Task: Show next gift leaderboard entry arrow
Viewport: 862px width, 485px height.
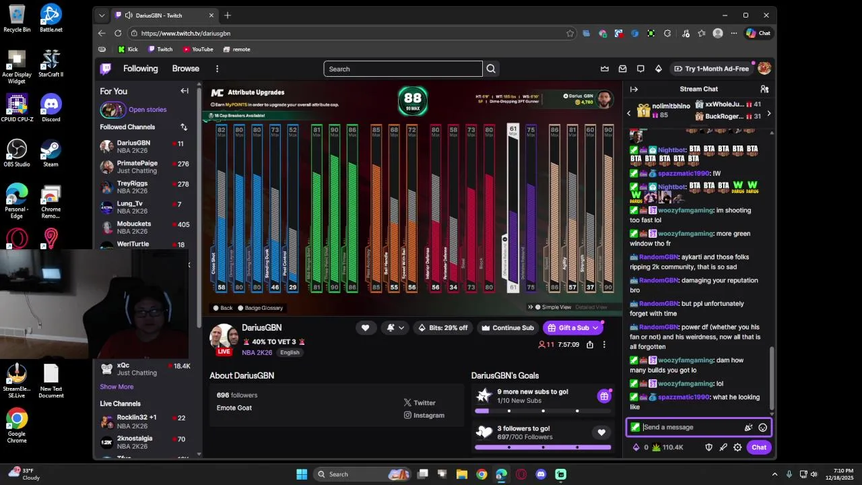Action: point(768,113)
